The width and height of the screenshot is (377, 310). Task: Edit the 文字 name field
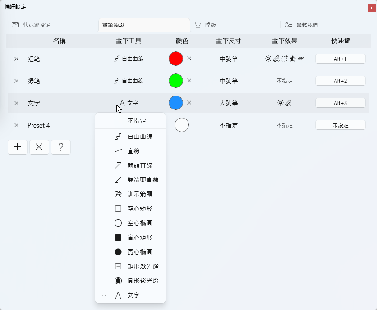[x=59, y=103]
